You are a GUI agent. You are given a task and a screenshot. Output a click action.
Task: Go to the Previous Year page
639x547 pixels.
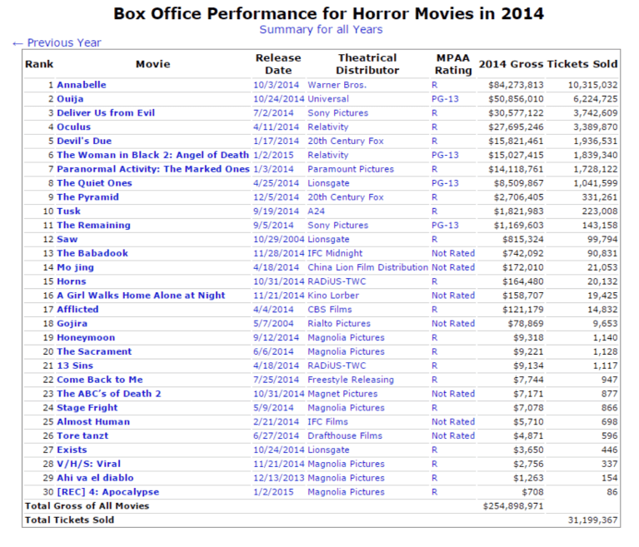[x=57, y=42]
